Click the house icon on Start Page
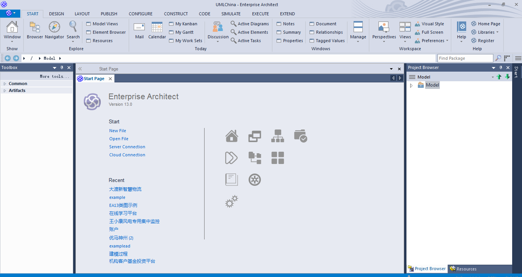Image resolution: width=522 pixels, height=277 pixels. coord(232,136)
